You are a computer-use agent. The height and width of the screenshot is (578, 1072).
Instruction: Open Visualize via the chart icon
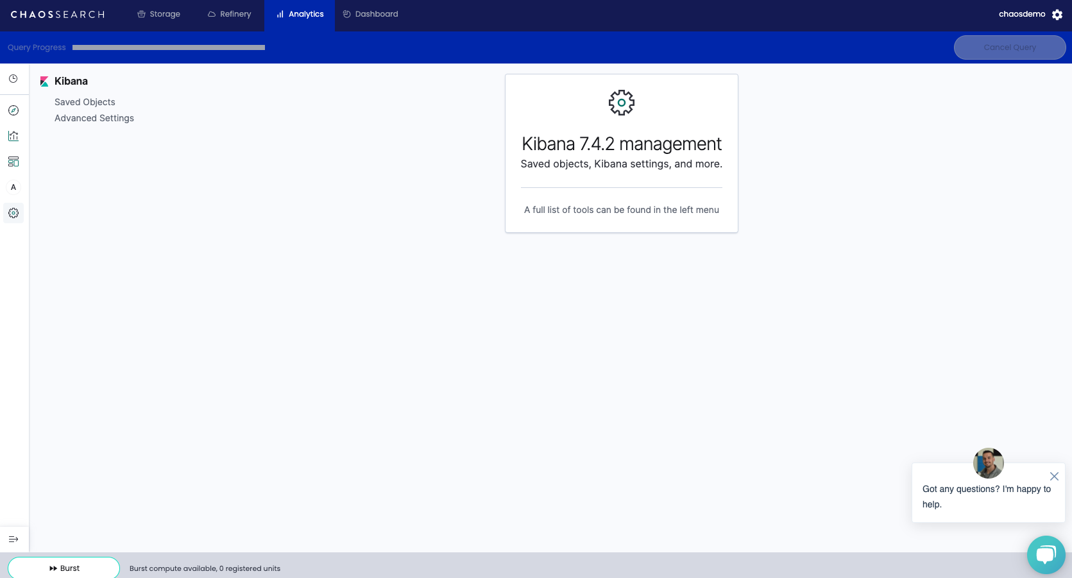click(13, 136)
